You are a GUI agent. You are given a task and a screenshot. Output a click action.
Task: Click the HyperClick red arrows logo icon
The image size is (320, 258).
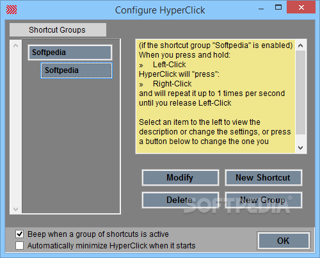pyautogui.click(x=12, y=10)
